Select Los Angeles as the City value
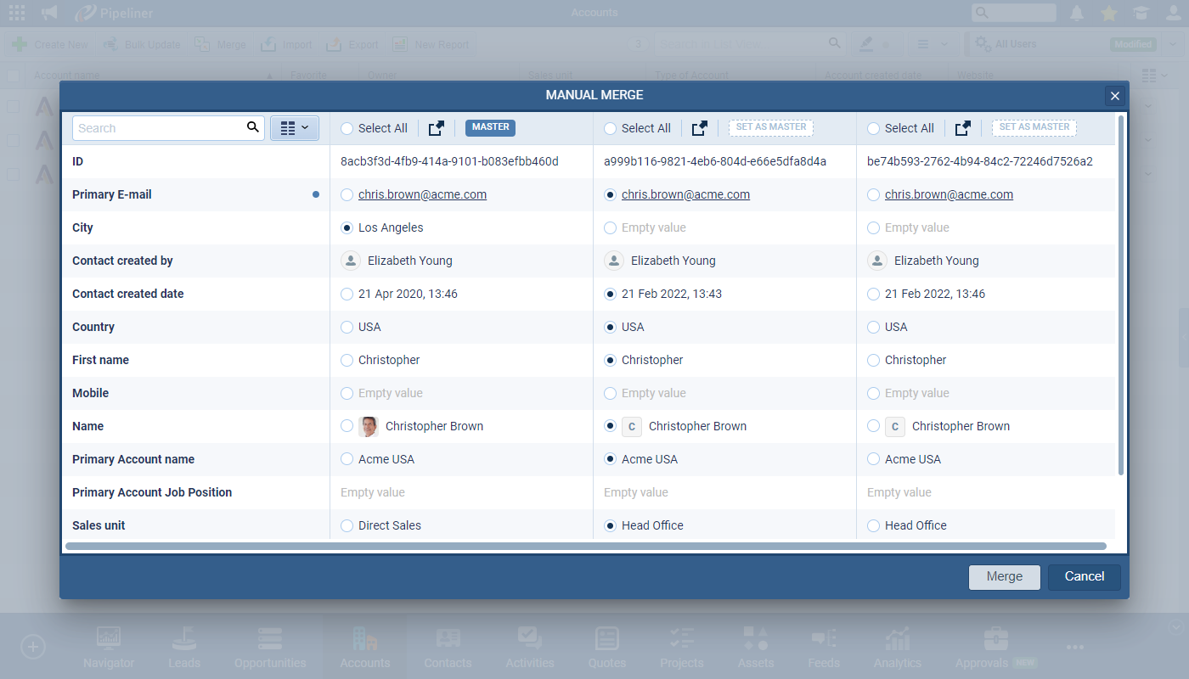This screenshot has width=1189, height=679. tap(347, 227)
